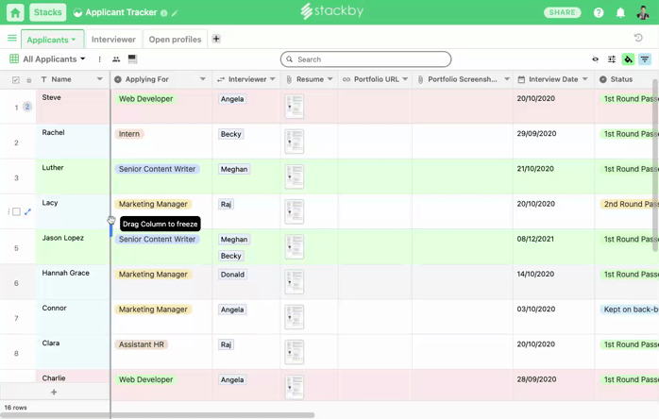Edit stack name with pencil icon

coord(175,13)
